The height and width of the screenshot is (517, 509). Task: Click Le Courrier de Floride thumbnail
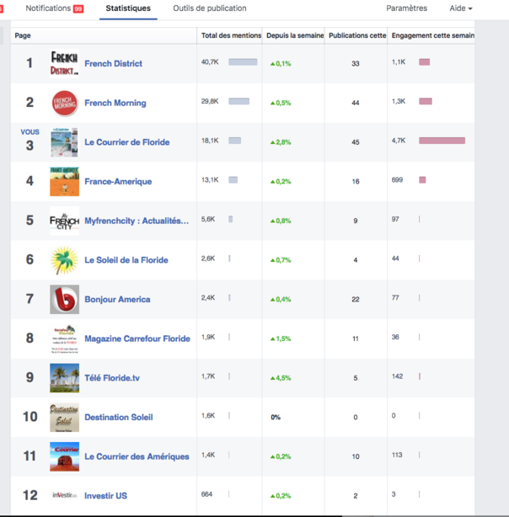[64, 142]
